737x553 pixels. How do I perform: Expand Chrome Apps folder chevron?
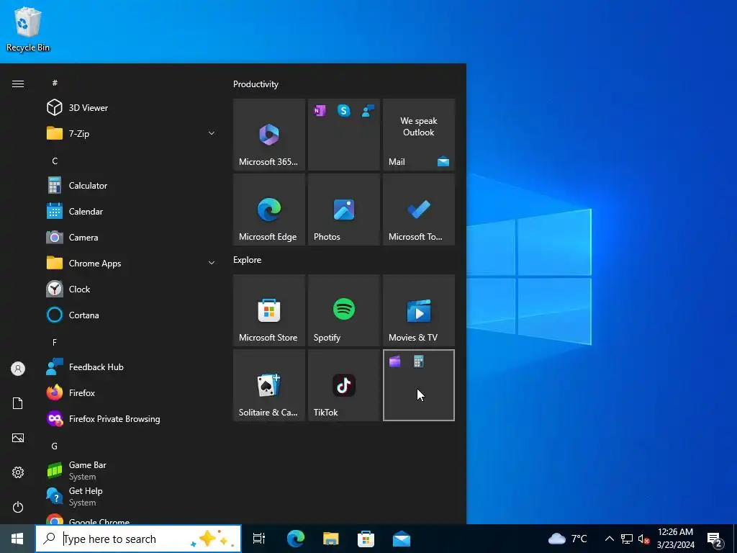click(212, 263)
